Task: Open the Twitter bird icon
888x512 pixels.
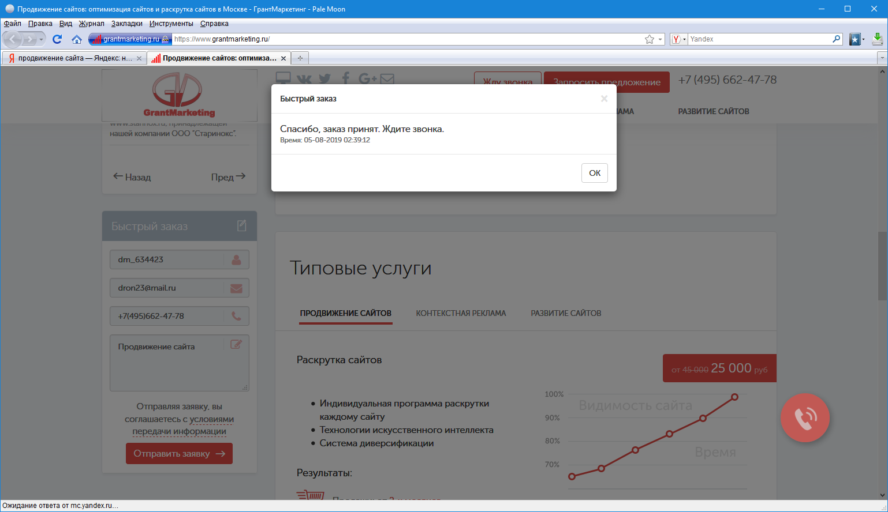Action: [x=325, y=78]
